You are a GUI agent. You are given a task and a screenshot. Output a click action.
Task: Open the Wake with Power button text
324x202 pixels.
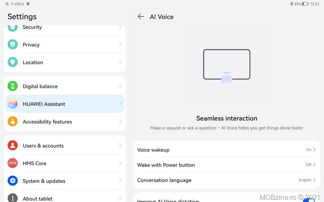[166, 165]
